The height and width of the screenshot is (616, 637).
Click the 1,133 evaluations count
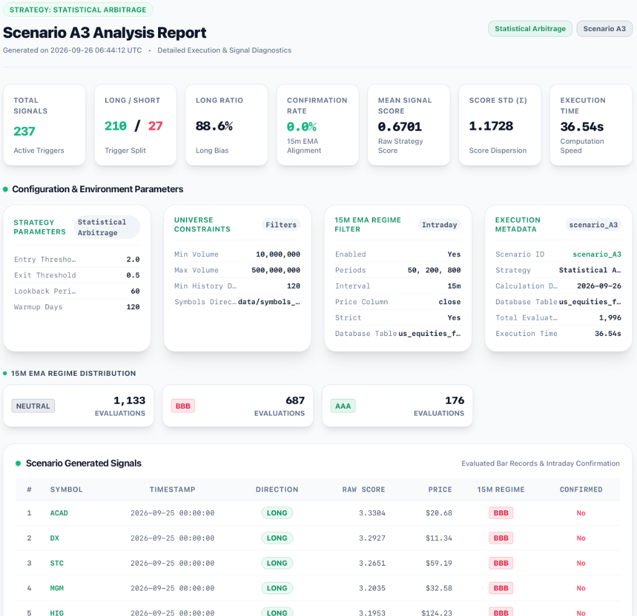coord(129,401)
